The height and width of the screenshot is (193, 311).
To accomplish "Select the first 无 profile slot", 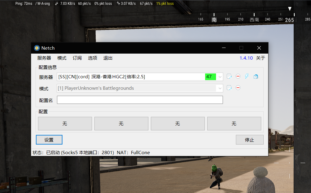I will point(65,123).
